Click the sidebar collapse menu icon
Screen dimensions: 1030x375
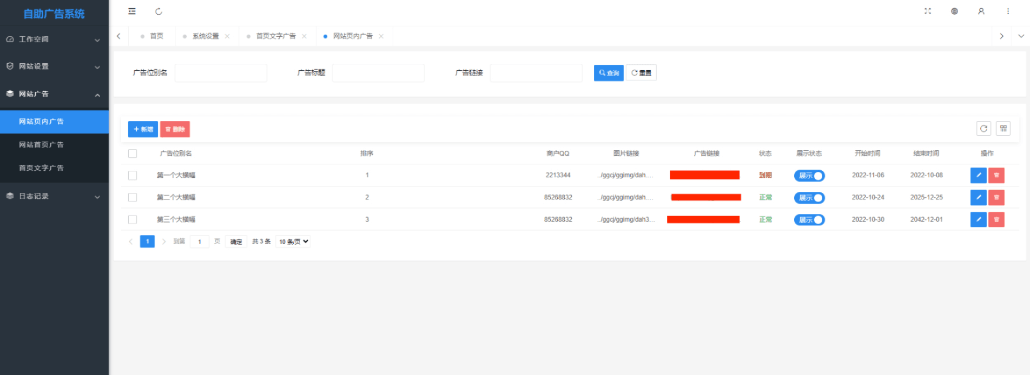click(132, 11)
